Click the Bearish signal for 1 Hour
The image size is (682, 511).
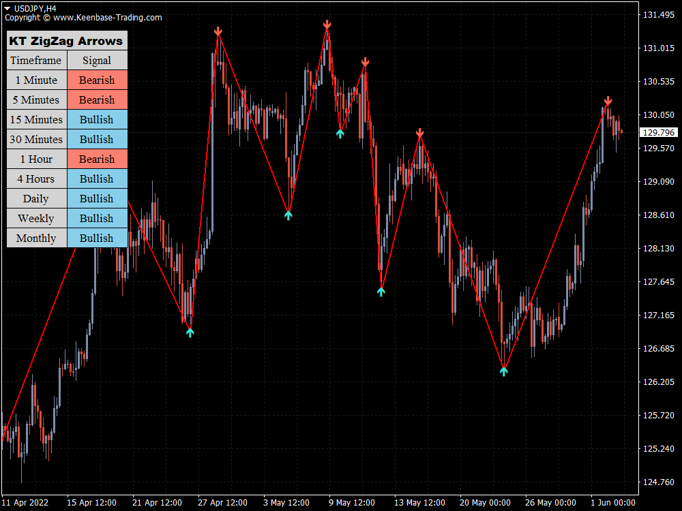coord(98,159)
